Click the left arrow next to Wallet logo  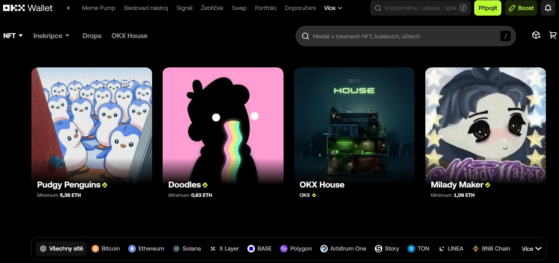tap(68, 8)
